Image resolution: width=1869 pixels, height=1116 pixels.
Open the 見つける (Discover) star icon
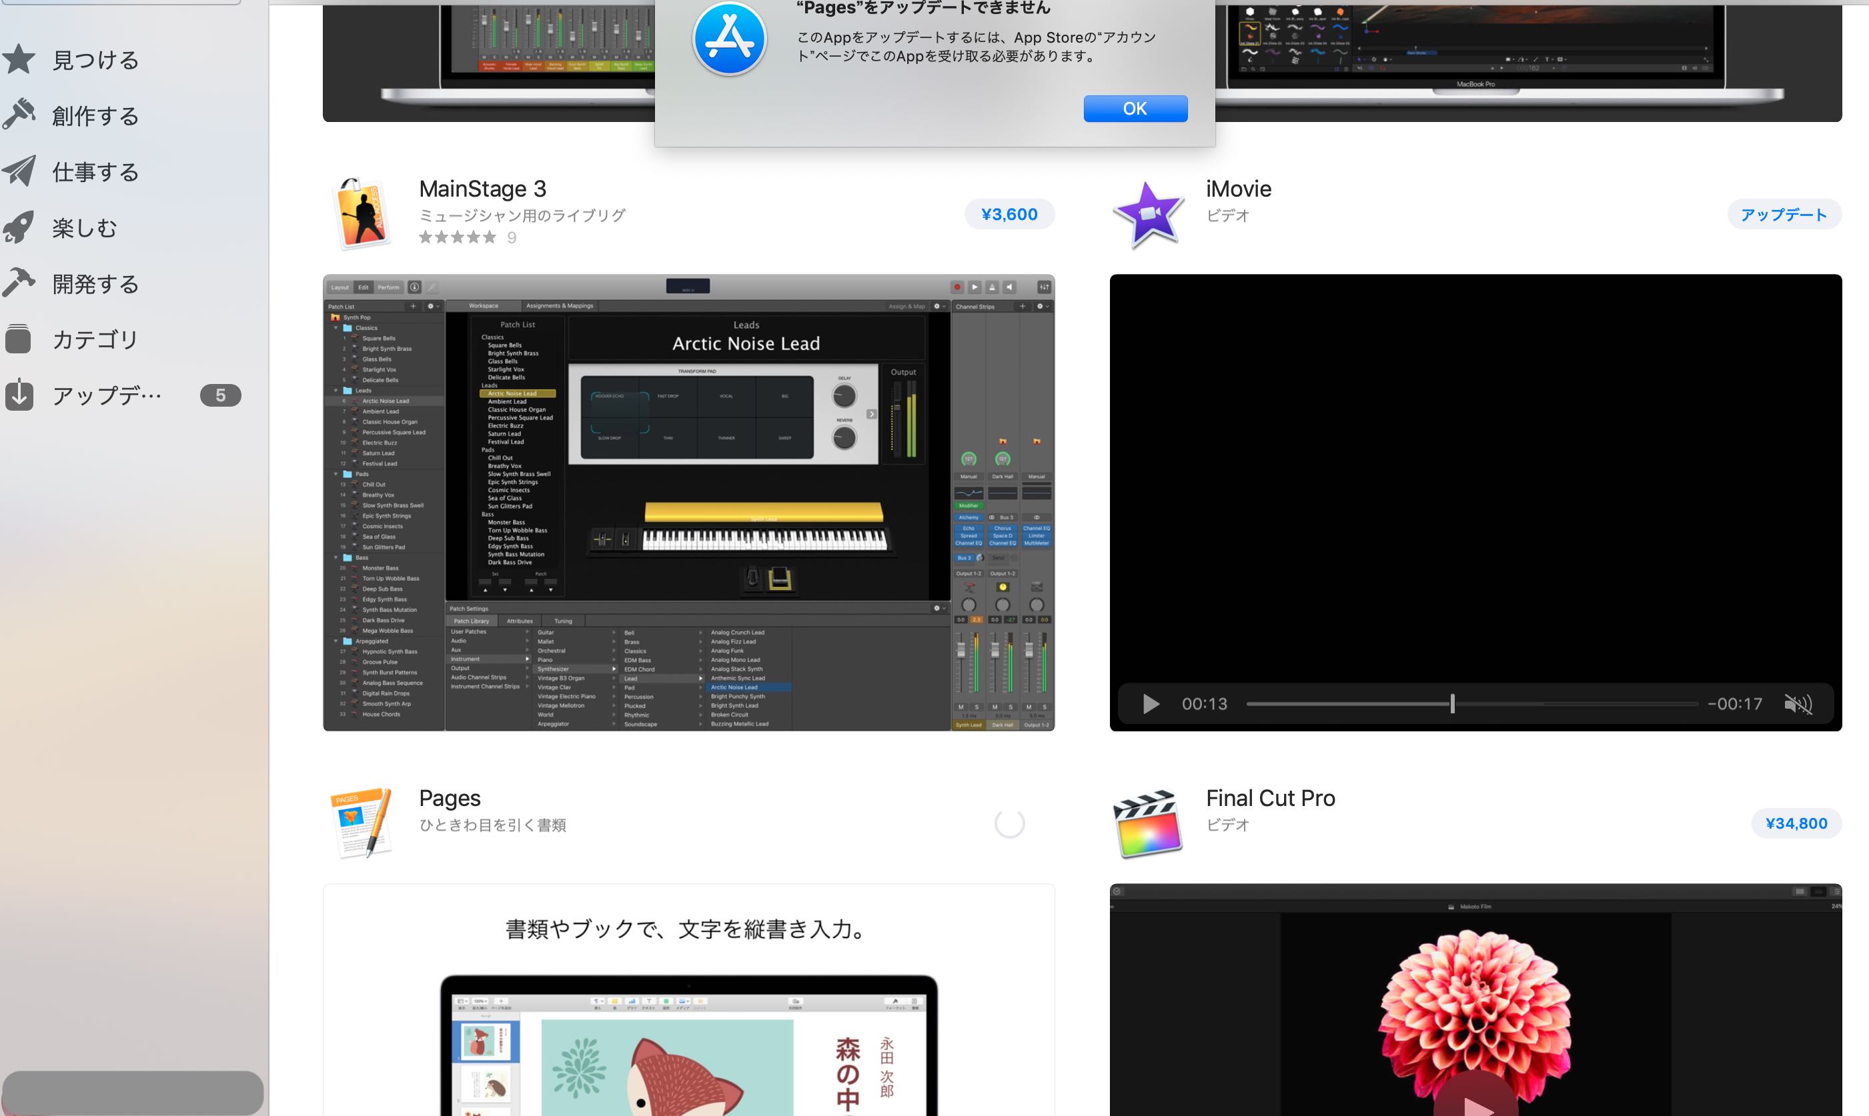[x=19, y=59]
